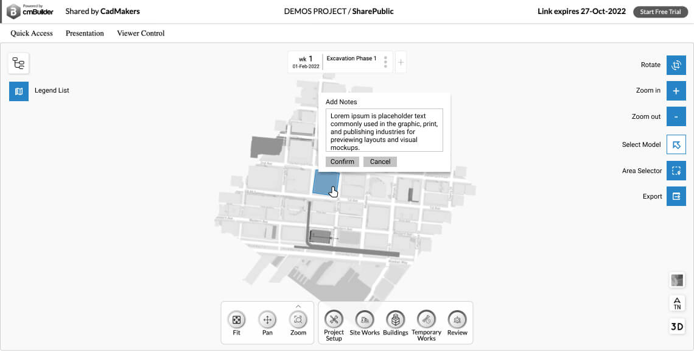Open the Excavation Phase 1 options menu
694x351 pixels.
(x=385, y=62)
